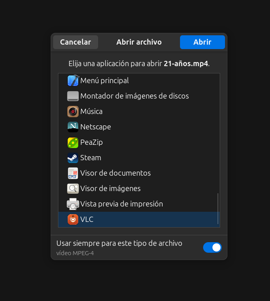Disable the always-use-for-this-file-type switch
The height and width of the screenshot is (301, 270).
click(212, 247)
